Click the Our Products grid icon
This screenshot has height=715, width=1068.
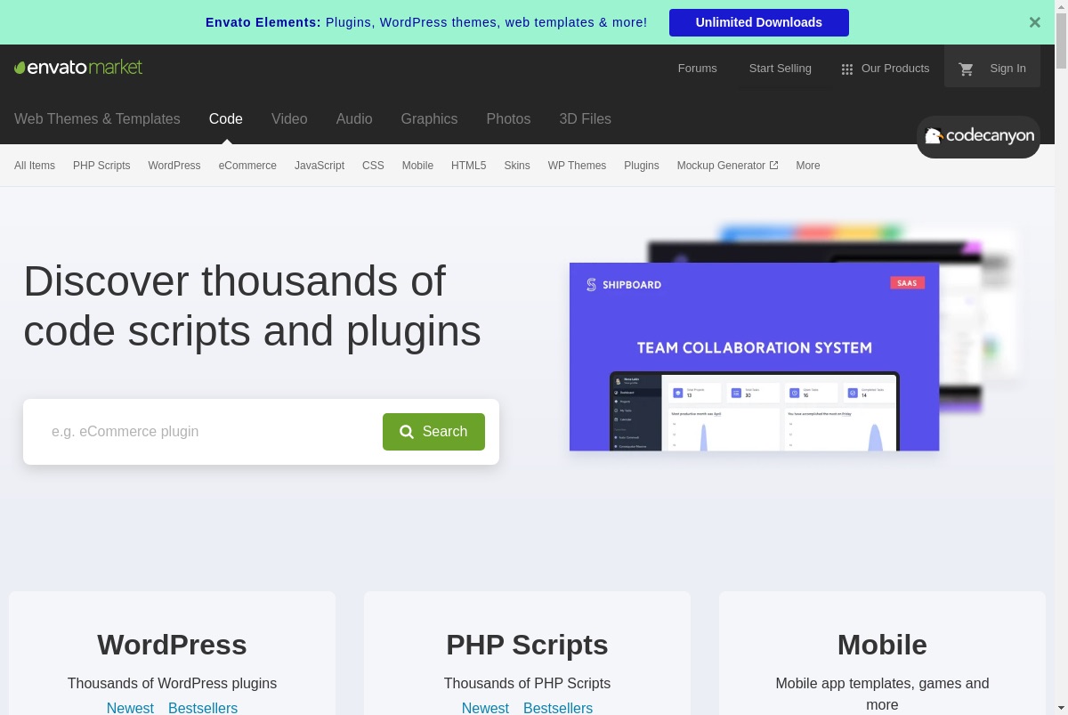point(847,69)
